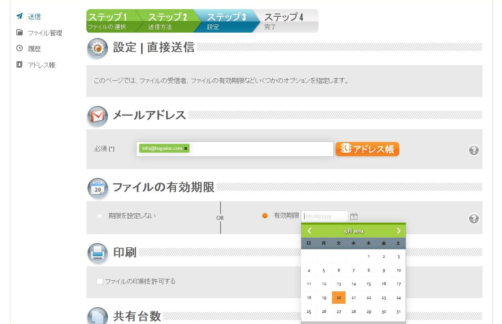Screen dimensions: 502x324
Task: Go to next month in calendar
Action: [x=398, y=231]
